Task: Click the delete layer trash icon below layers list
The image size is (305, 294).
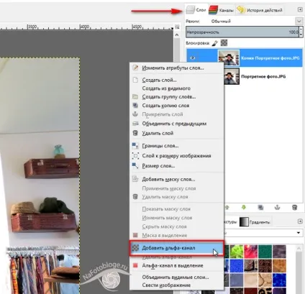Action: coord(295,207)
